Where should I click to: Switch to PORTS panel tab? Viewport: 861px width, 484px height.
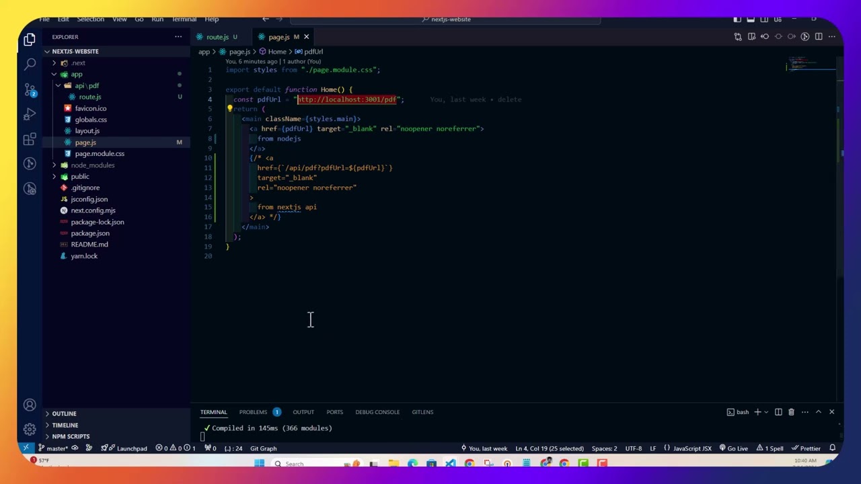tap(334, 412)
